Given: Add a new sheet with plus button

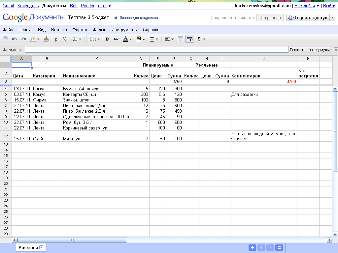Looking at the screenshot, I should 252,248.
